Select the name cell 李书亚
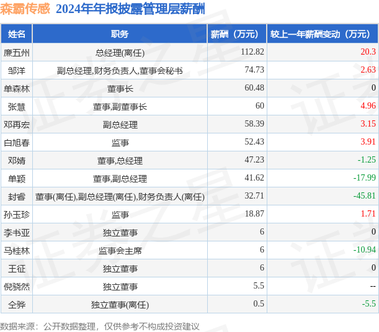Viewport: 379px width, 332px height. (16, 233)
